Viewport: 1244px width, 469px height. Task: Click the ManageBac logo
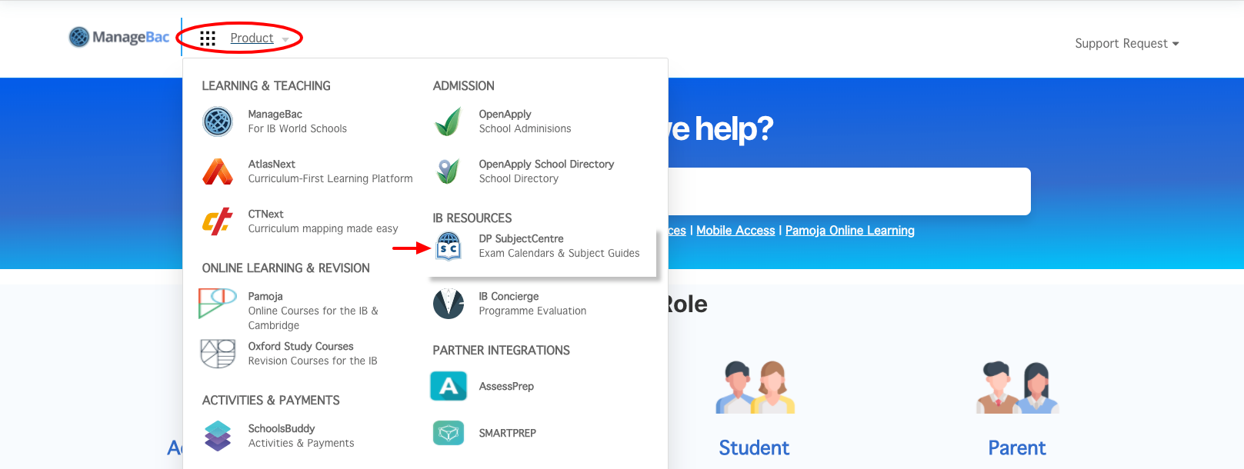coord(118,35)
